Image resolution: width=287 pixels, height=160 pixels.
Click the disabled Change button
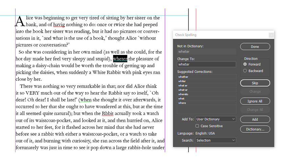pyautogui.click(x=255, y=92)
